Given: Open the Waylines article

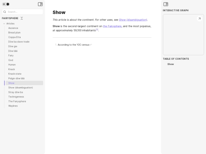Looking at the screenshot, I should tap(13, 106).
